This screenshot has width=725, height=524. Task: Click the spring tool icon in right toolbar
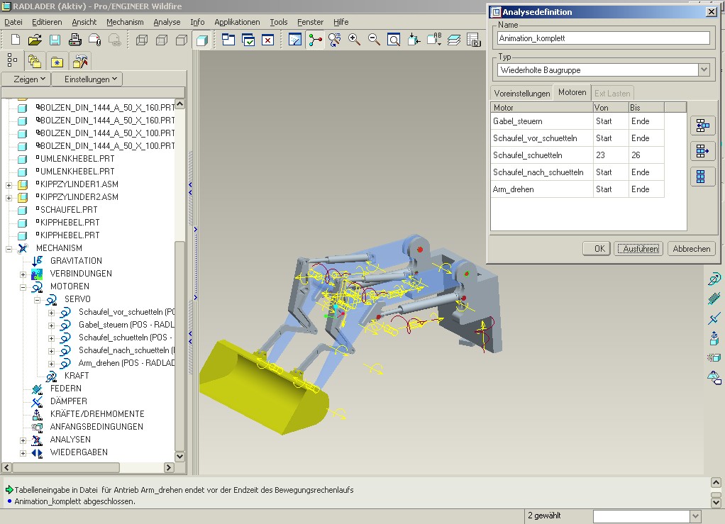coord(714,299)
